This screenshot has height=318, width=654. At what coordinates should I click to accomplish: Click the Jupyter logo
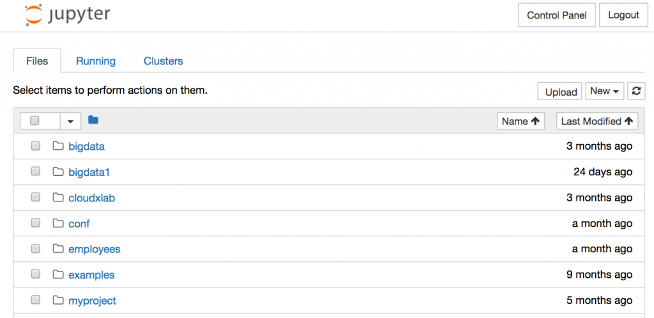coord(68,15)
